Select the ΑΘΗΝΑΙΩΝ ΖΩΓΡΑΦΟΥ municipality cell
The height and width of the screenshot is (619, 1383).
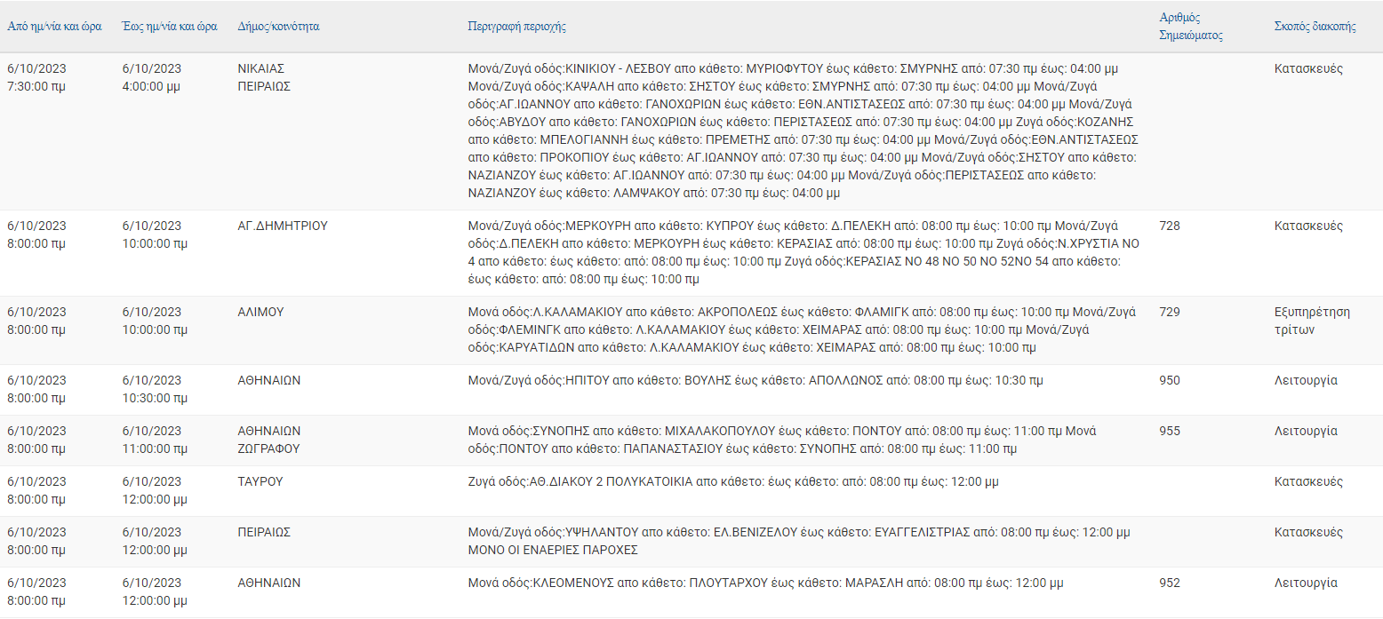(269, 440)
